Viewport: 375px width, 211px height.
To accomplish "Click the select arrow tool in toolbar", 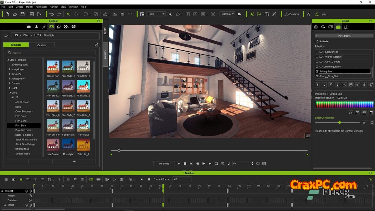I will [x=68, y=14].
